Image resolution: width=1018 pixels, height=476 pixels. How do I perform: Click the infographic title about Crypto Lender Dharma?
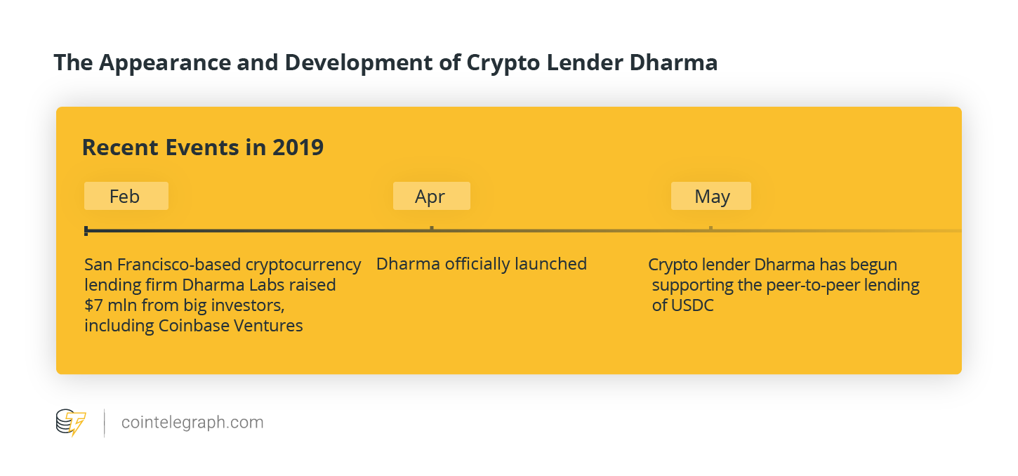coord(385,63)
